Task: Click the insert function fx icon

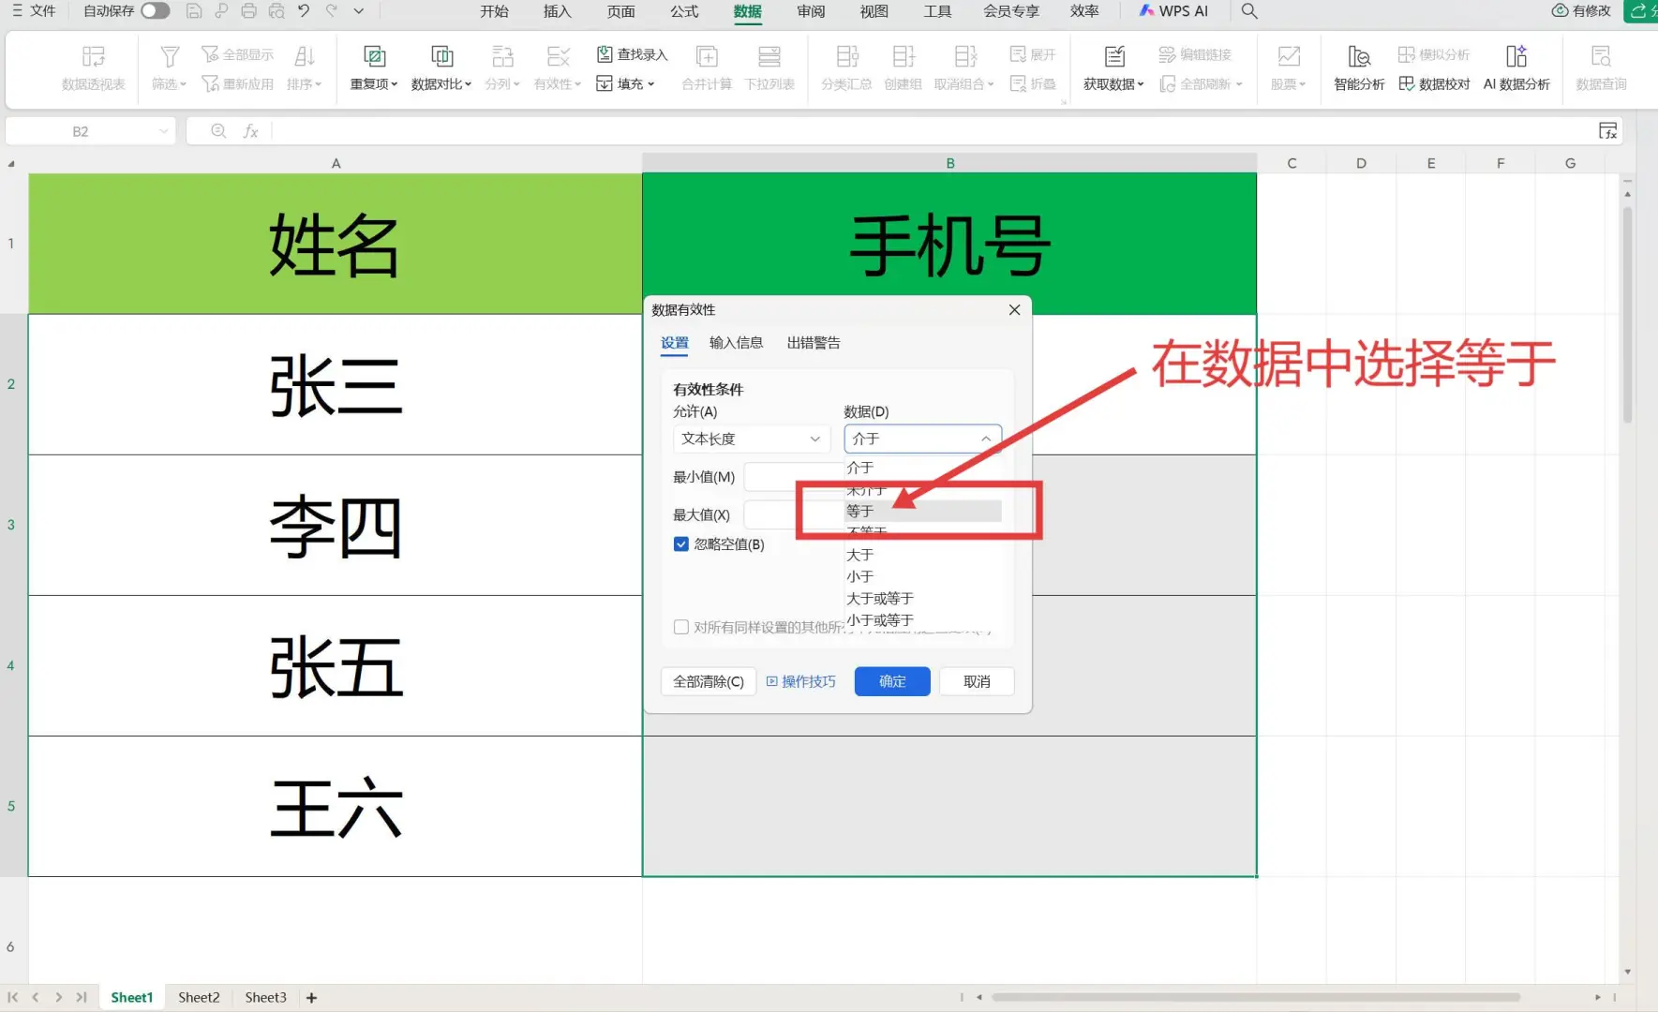Action: point(250,131)
